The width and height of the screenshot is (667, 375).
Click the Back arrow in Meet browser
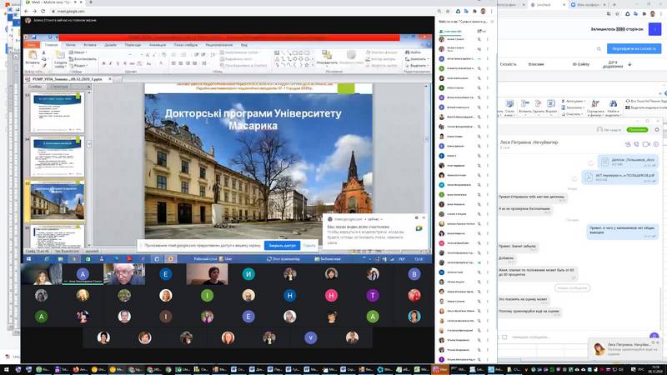tap(27, 11)
